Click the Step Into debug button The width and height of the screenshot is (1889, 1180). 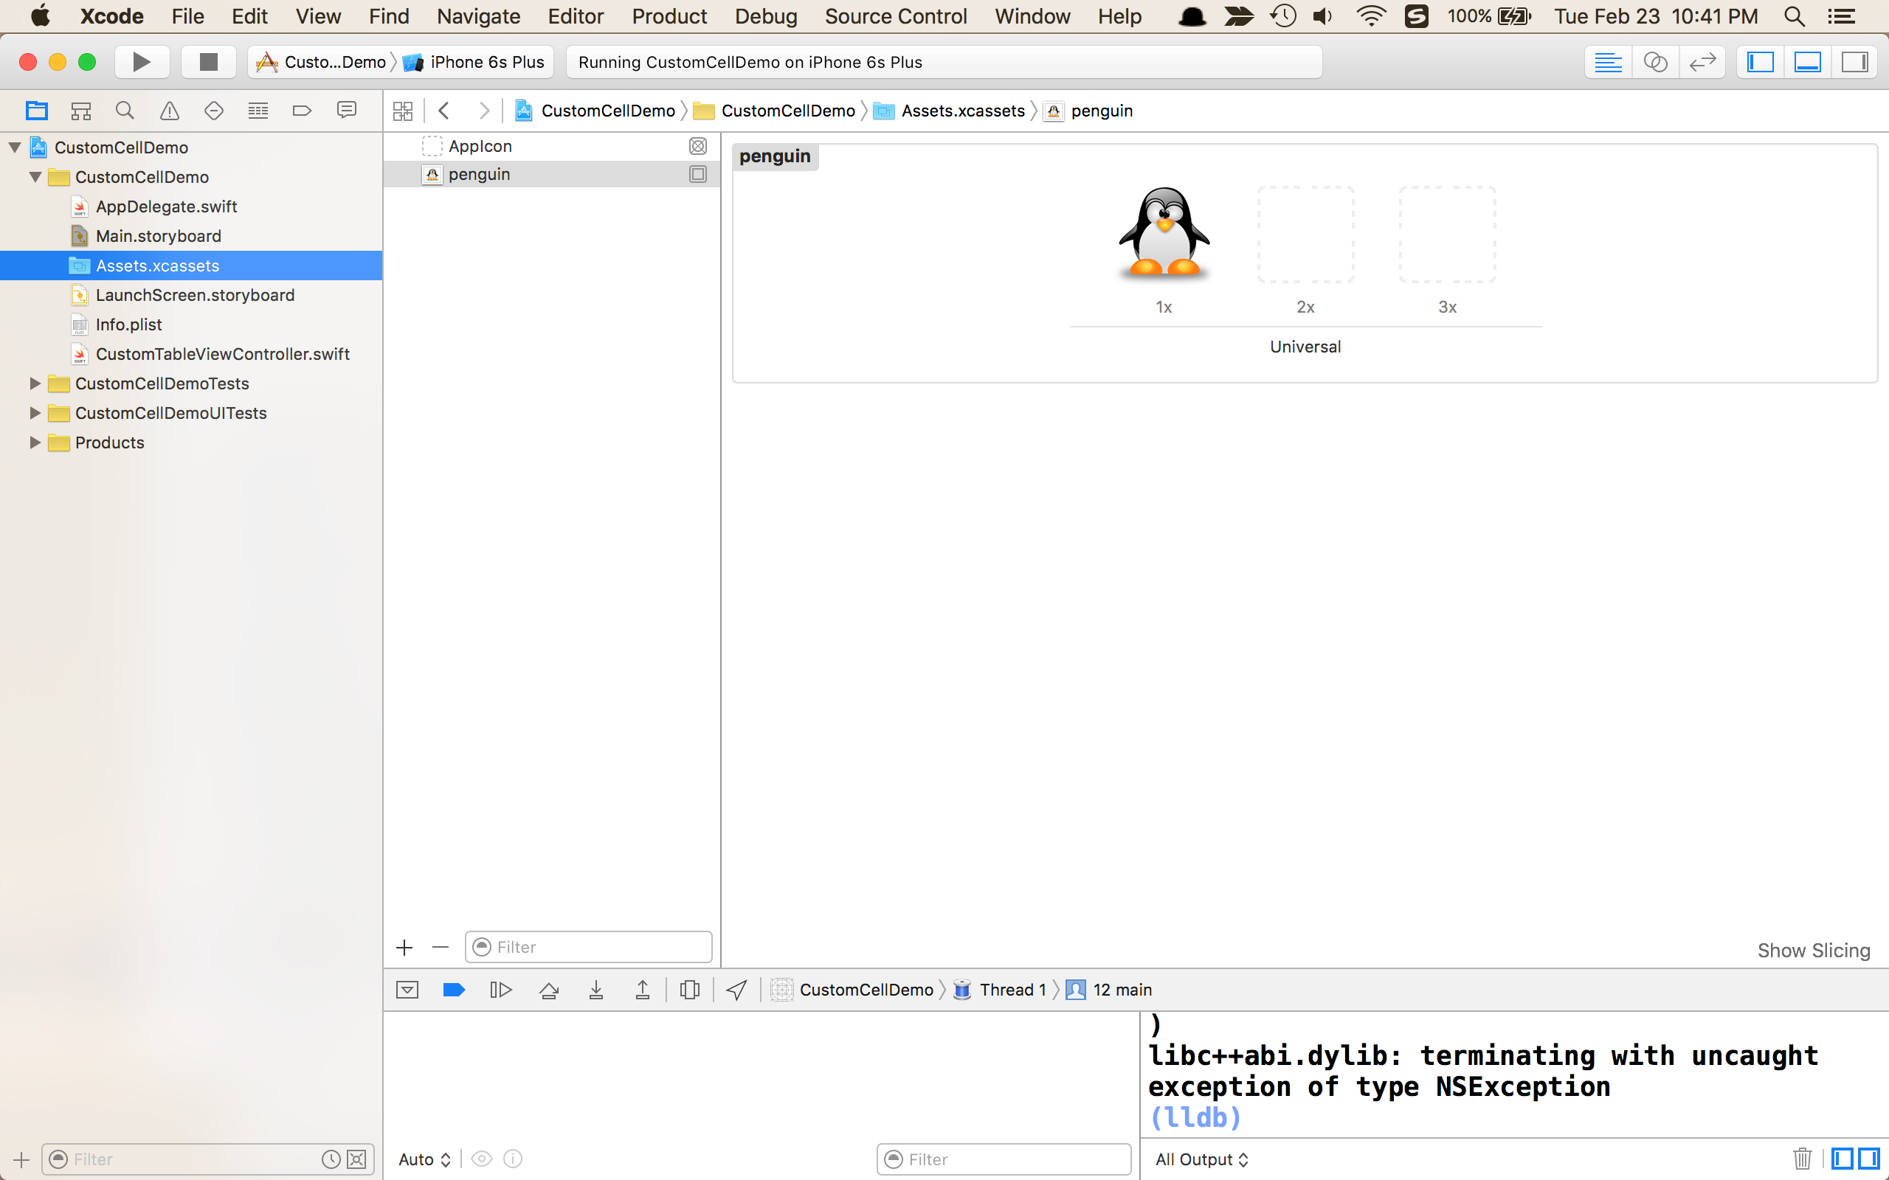[x=595, y=990]
